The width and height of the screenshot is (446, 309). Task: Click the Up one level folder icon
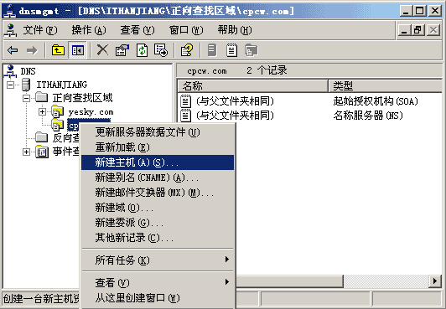58,50
